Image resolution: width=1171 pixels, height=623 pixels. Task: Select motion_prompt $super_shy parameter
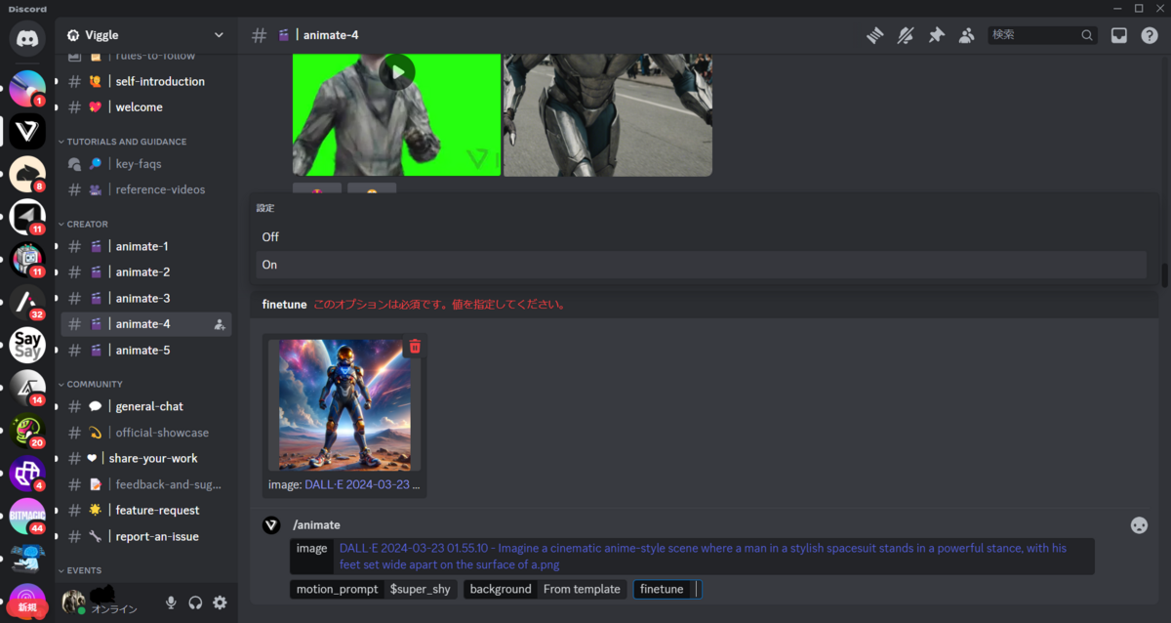click(x=374, y=589)
